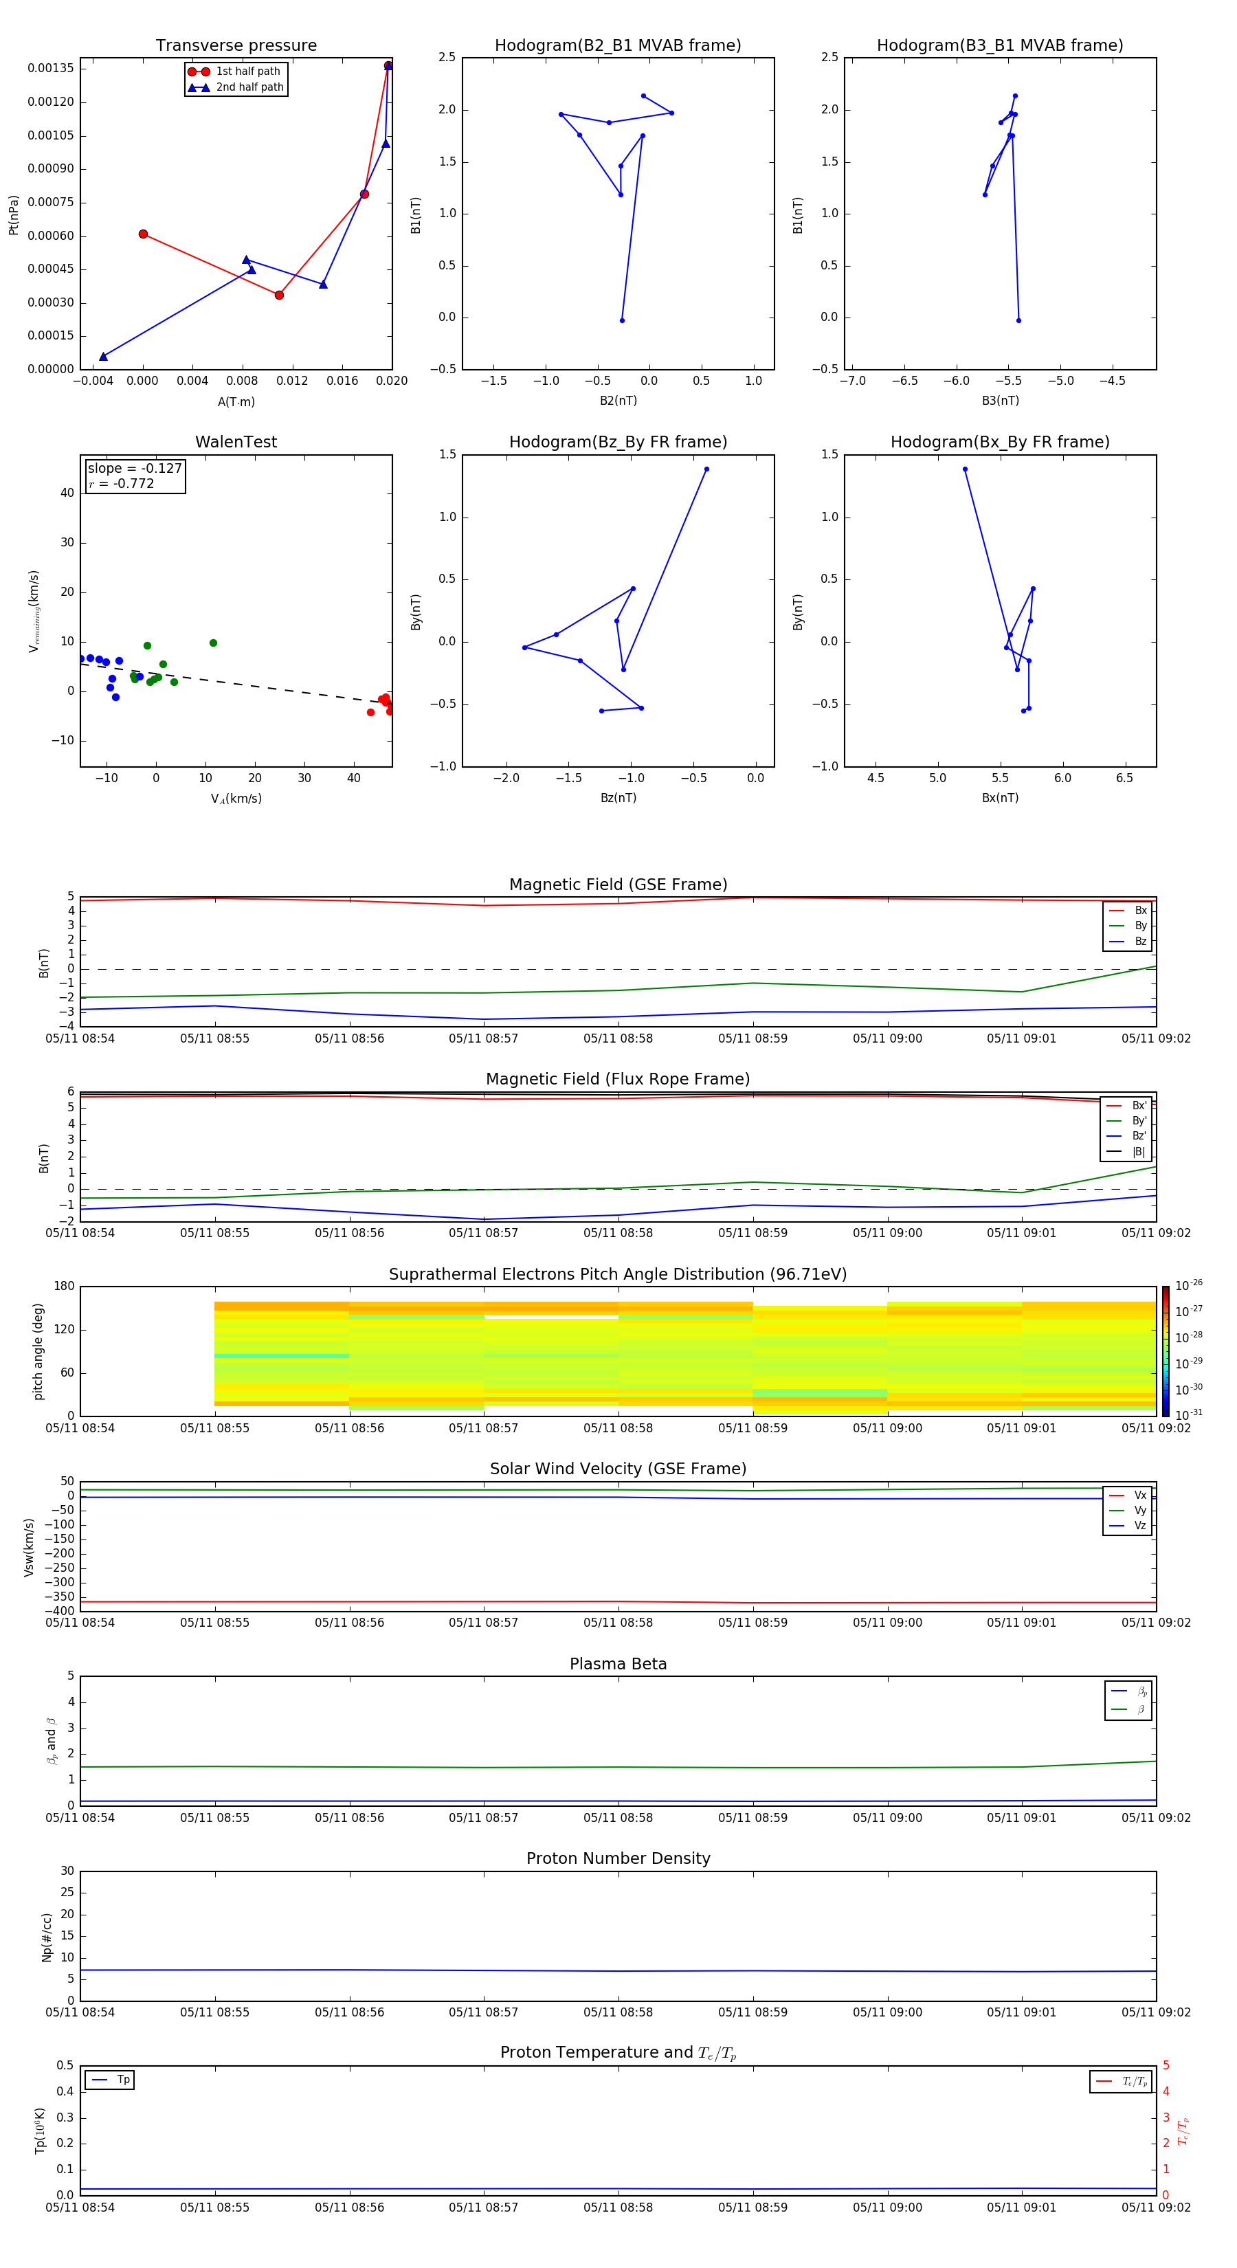Click the Tp legend entry in Proton Temperature plot

point(110,2080)
